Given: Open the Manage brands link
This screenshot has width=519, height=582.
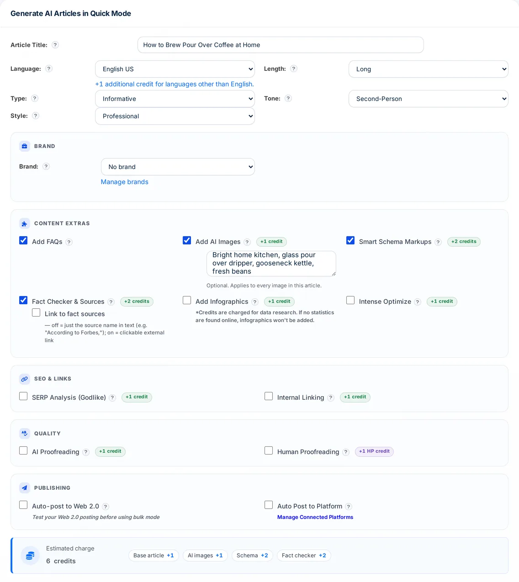Looking at the screenshot, I should [x=125, y=182].
